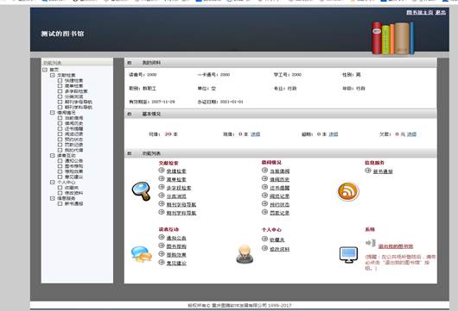Click the arrow icon beside 快速检索 link

pos(162,171)
